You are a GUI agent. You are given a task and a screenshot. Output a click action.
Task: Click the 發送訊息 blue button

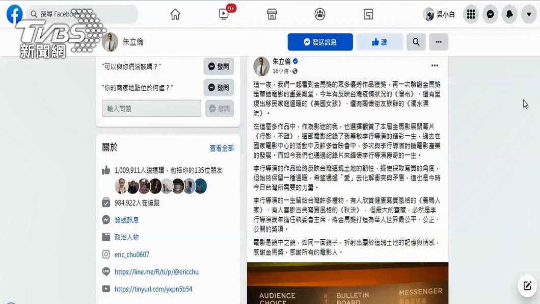(x=320, y=42)
